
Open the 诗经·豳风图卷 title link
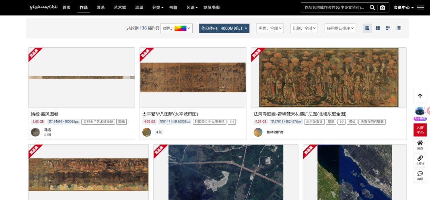point(45,114)
